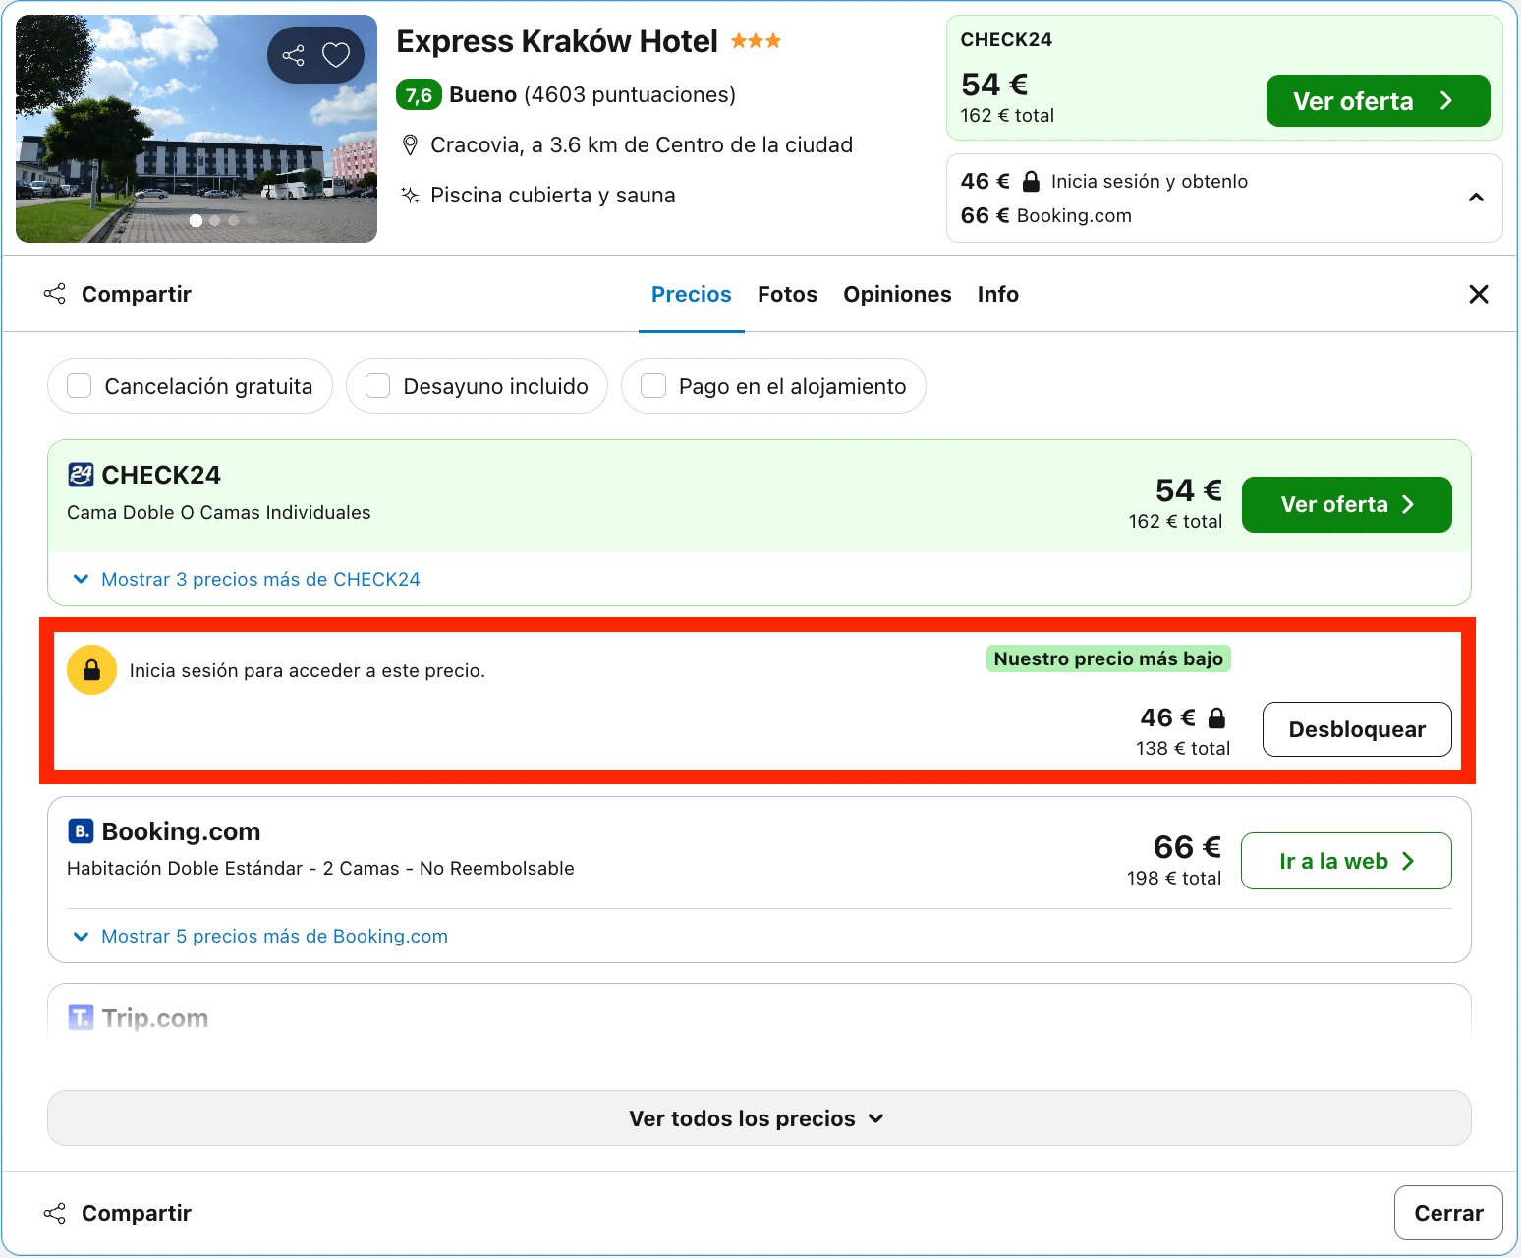The height and width of the screenshot is (1258, 1521).
Task: Click Cerrar button
Action: [1448, 1213]
